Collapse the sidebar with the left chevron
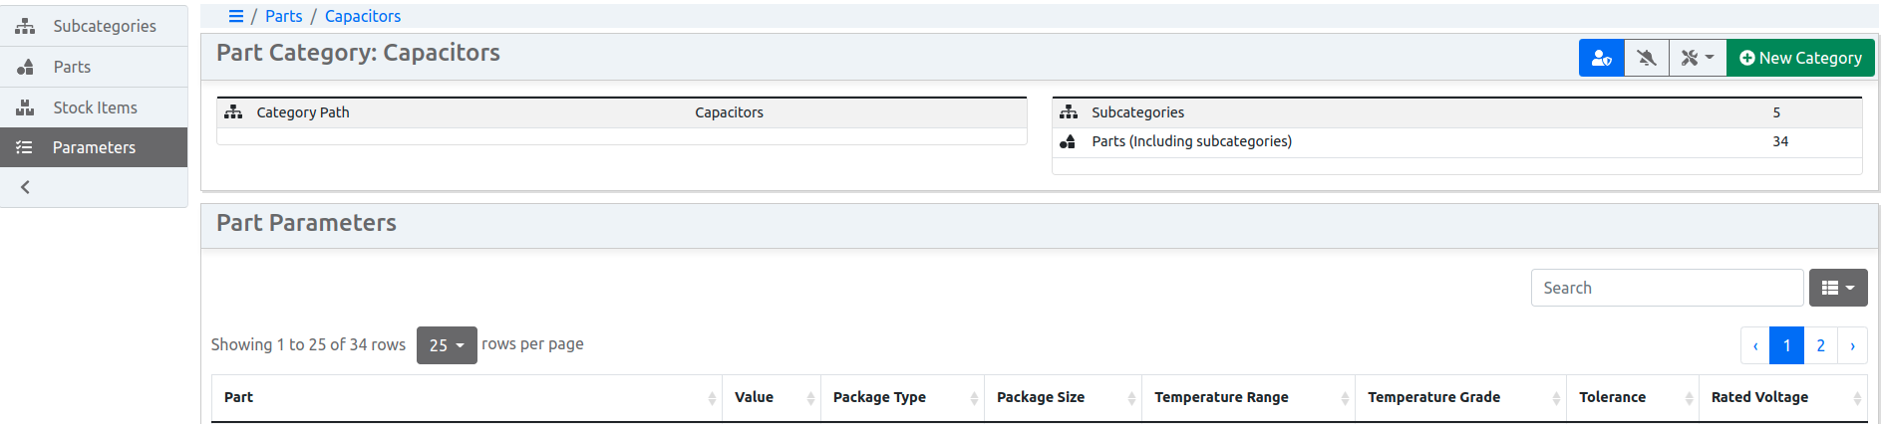Viewport: 1882px width, 424px height. pyautogui.click(x=26, y=187)
